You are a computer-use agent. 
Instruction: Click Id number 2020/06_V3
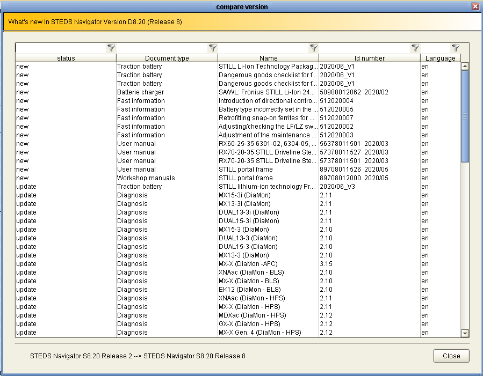(x=337, y=187)
